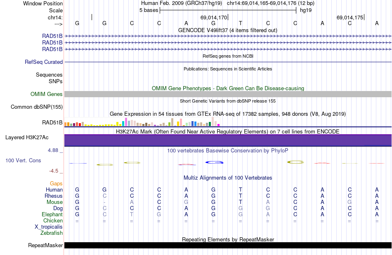392x255 pixels.
Task: Select the Dog alignment row label
Action: pos(58,208)
